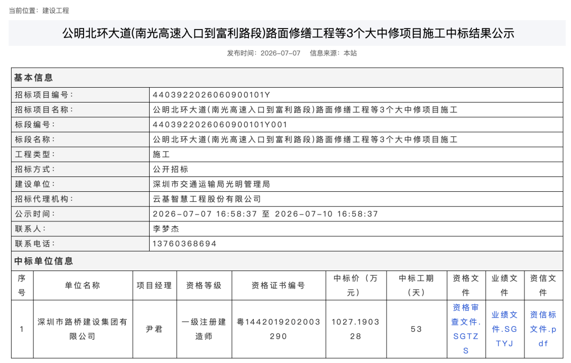Click the 标段名称 value cell

point(356,140)
